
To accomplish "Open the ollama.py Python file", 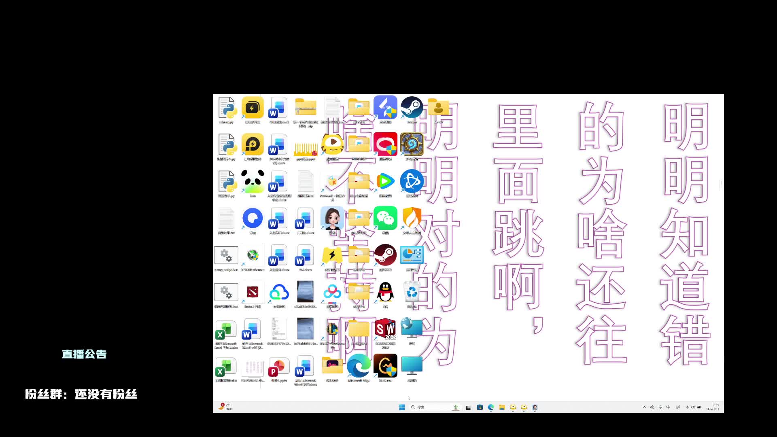I will (226, 108).
